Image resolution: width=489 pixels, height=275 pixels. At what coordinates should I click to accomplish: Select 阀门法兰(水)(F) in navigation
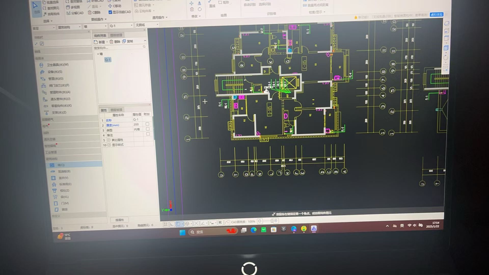tap(56, 86)
